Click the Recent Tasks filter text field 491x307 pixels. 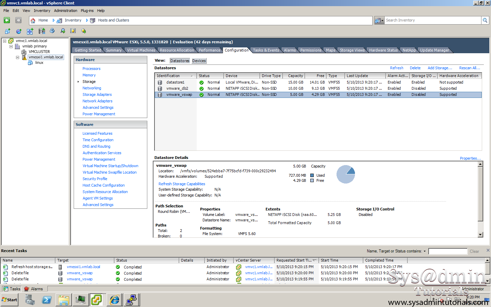tap(448, 251)
